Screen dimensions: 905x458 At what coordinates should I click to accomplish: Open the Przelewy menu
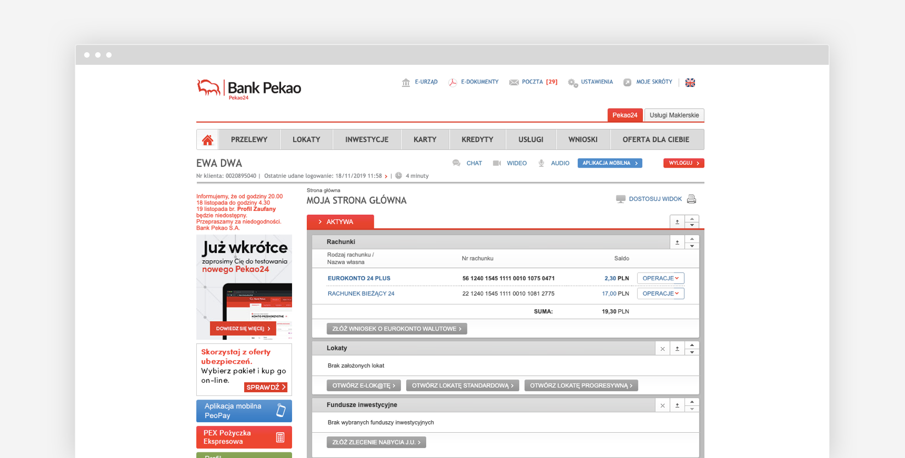(x=249, y=139)
